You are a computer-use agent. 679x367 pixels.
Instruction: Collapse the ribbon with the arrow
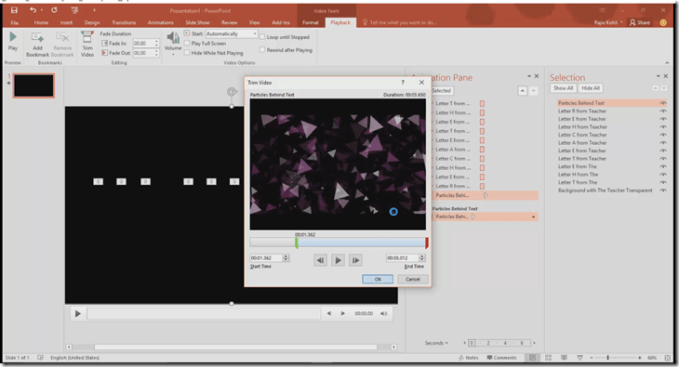667,63
